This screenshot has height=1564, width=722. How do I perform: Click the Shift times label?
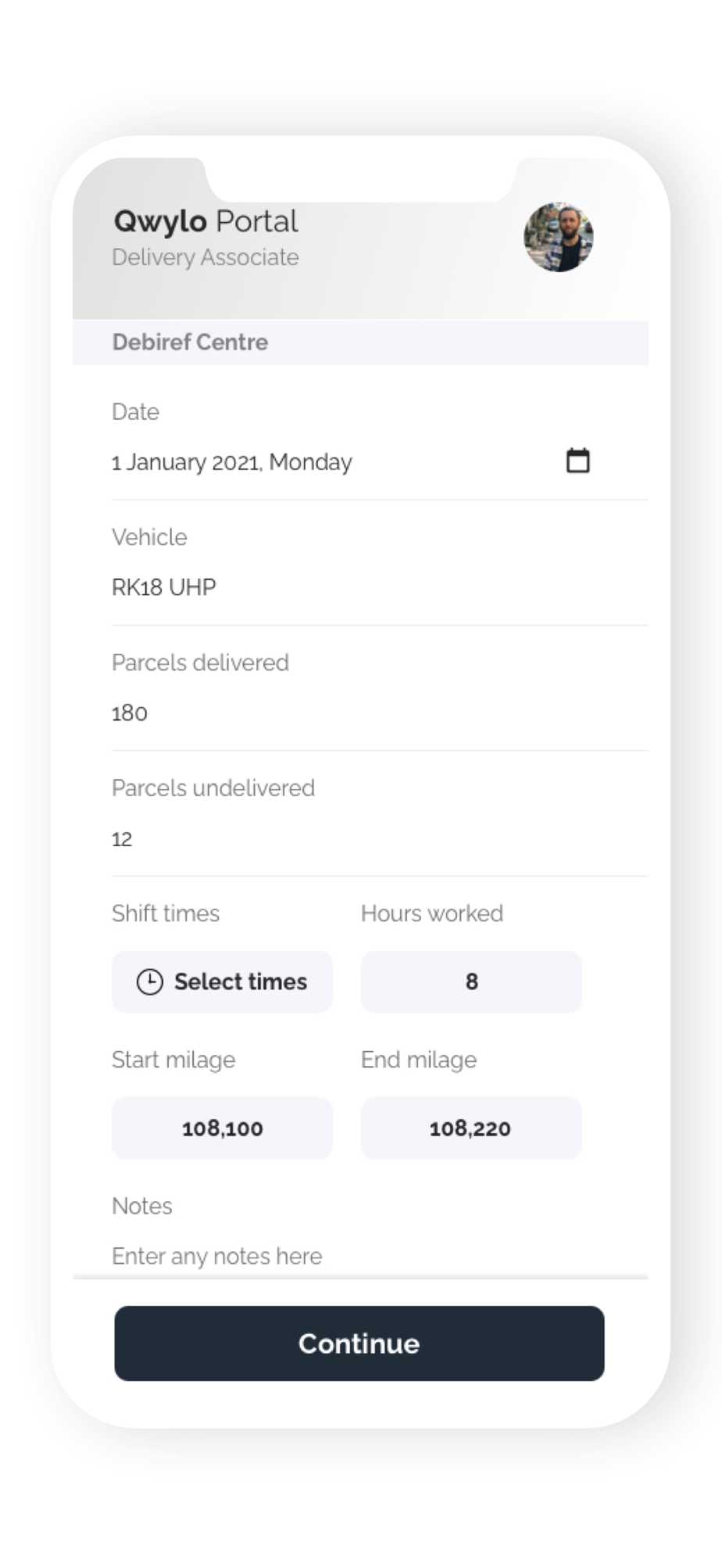coord(166,913)
